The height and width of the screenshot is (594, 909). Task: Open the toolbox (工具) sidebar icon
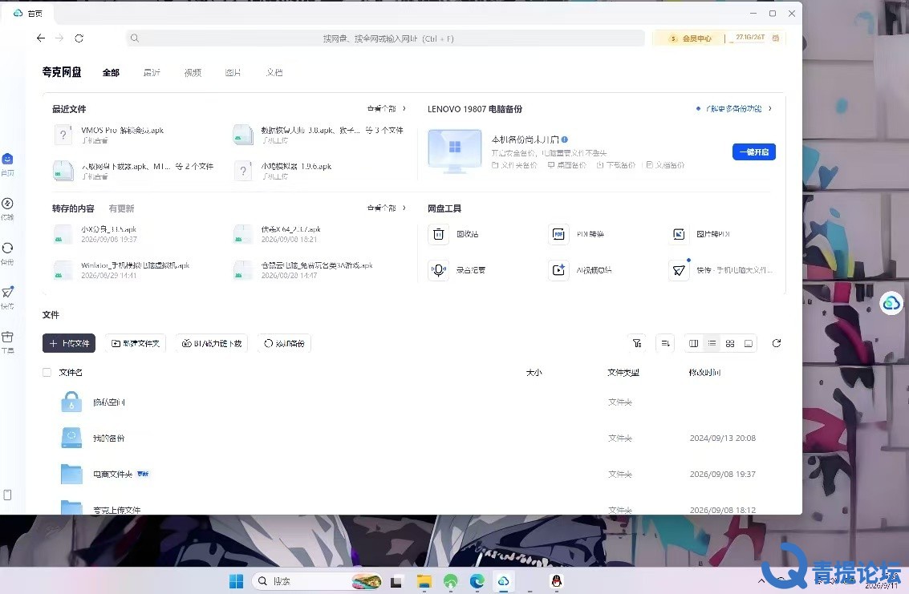tap(7, 337)
